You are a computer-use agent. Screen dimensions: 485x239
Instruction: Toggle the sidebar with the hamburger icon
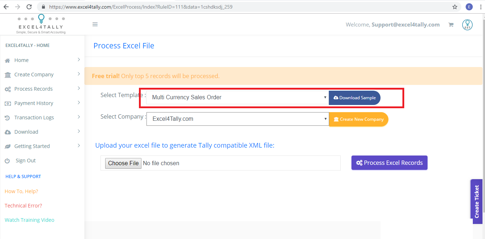(x=95, y=24)
